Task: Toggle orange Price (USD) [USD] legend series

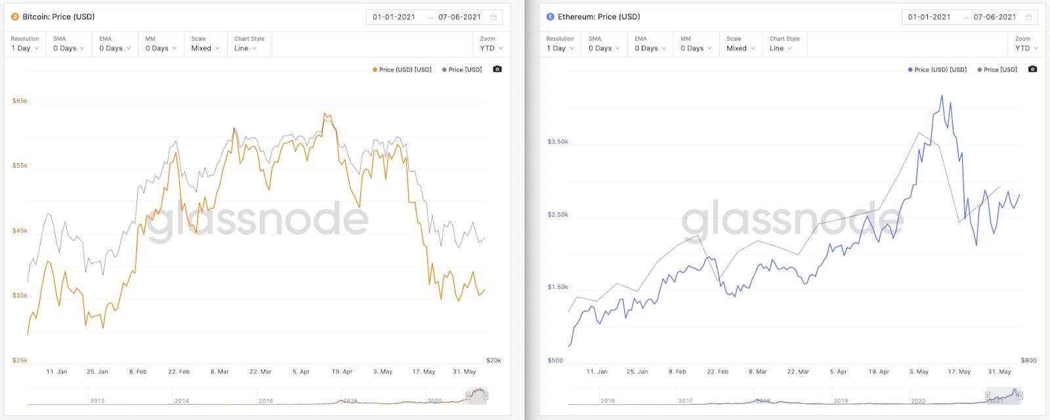Action: [402, 69]
